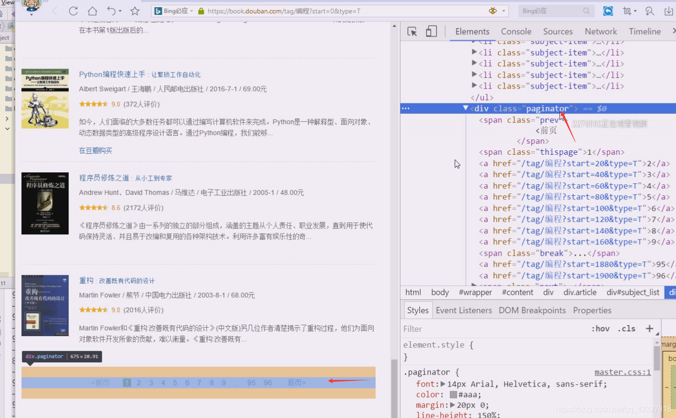Open the Bing search engine selector in address bar

tap(174, 11)
